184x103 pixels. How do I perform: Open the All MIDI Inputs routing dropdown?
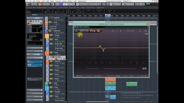[35, 36]
